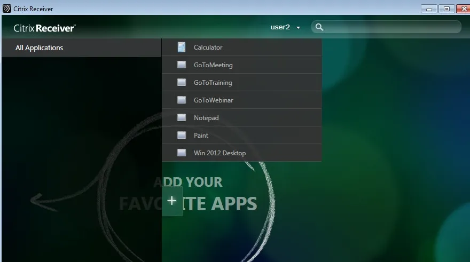Choose GoToWebinar from the list
This screenshot has width=470, height=262.
coord(242,100)
